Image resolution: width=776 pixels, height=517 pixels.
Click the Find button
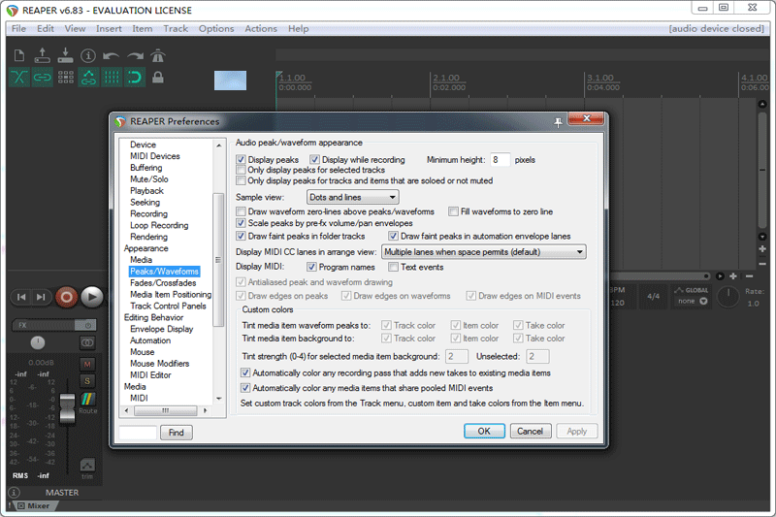(176, 433)
